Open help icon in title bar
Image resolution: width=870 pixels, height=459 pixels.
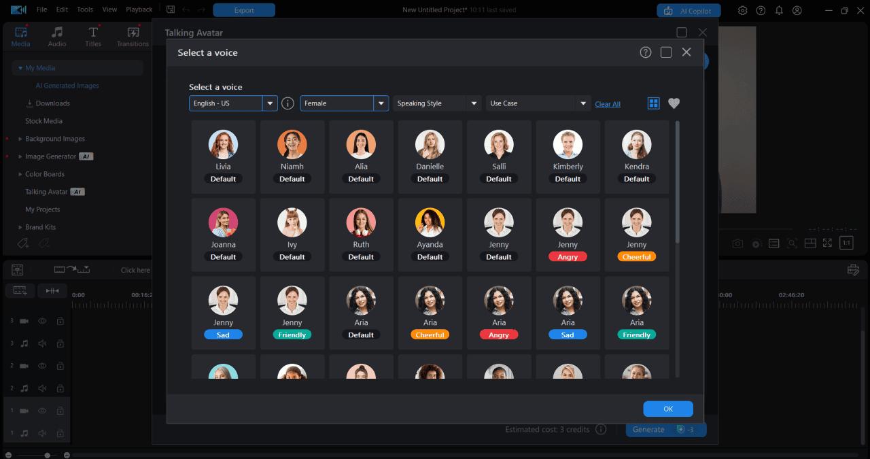tap(761, 10)
